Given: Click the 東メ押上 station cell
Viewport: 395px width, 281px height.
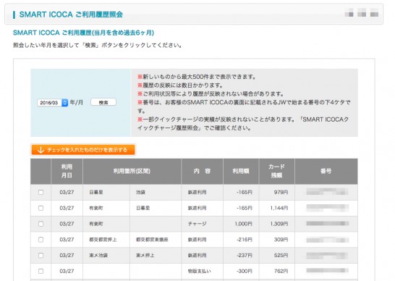Looking at the screenshot, I should [156, 255].
